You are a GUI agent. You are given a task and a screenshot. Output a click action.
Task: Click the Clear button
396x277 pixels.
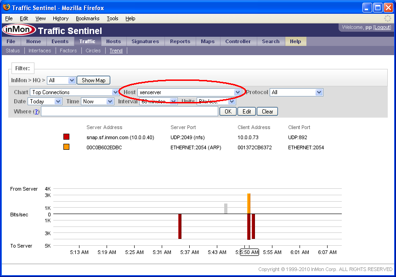[267, 112]
